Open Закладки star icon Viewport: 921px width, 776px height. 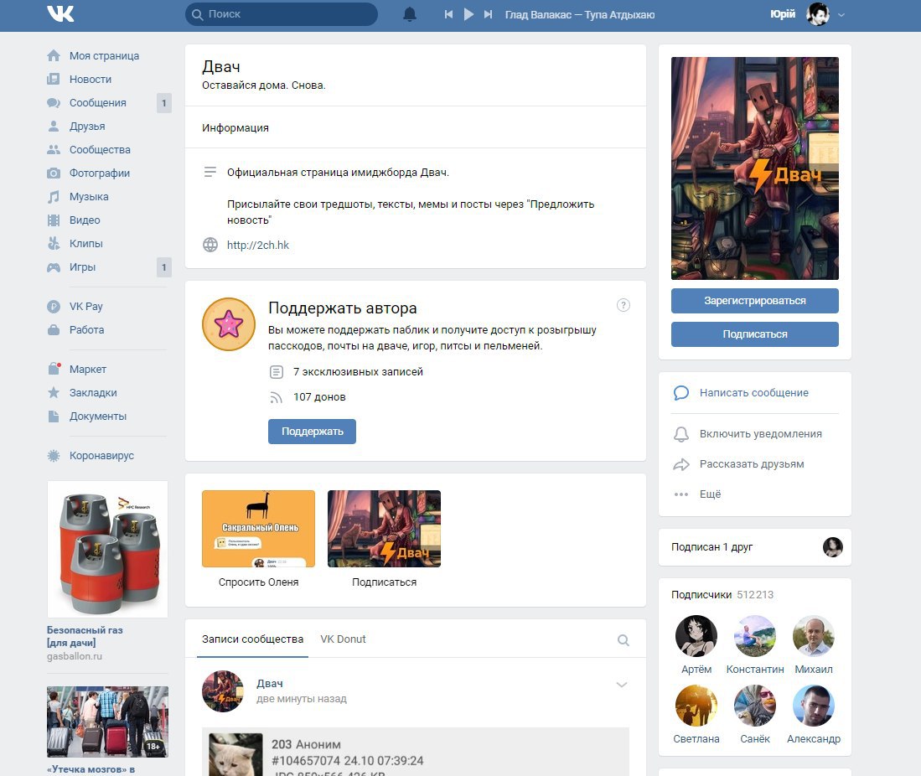pyautogui.click(x=54, y=392)
